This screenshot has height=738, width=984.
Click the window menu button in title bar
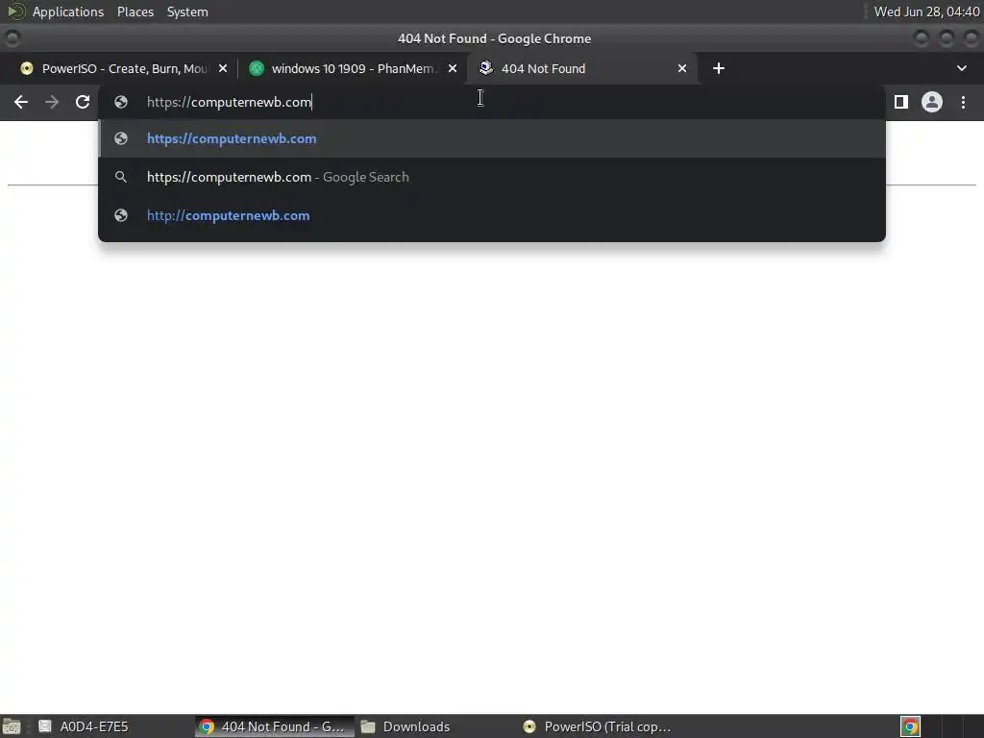12,38
